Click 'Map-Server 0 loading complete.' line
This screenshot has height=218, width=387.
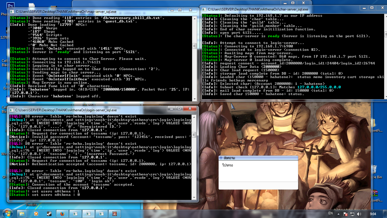click(x=248, y=60)
